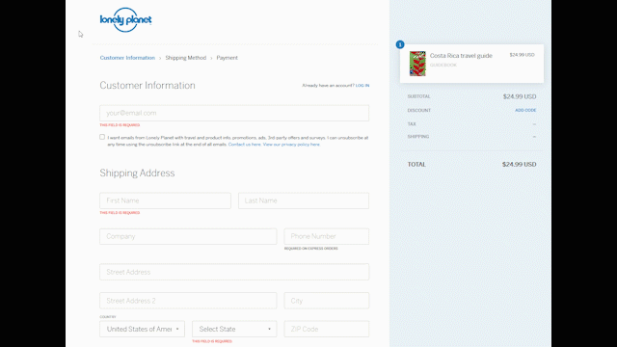Go to Shipping Method breadcrumb step
The height and width of the screenshot is (347, 617).
click(x=186, y=58)
